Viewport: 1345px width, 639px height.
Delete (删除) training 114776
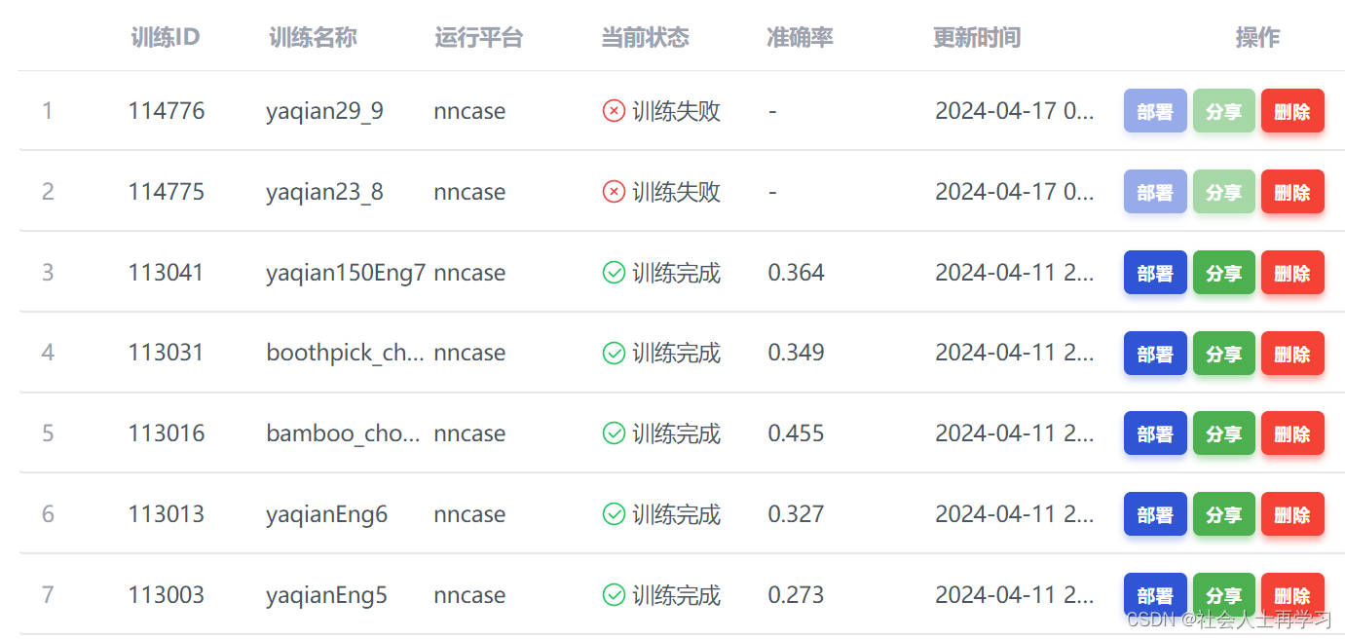click(1292, 111)
